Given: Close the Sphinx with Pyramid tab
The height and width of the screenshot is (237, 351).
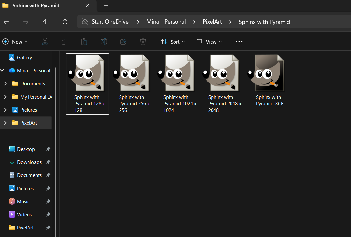Looking at the screenshot, I should click(x=88, y=5).
